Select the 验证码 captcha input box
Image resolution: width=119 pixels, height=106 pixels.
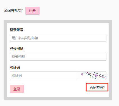[x=44, y=75]
